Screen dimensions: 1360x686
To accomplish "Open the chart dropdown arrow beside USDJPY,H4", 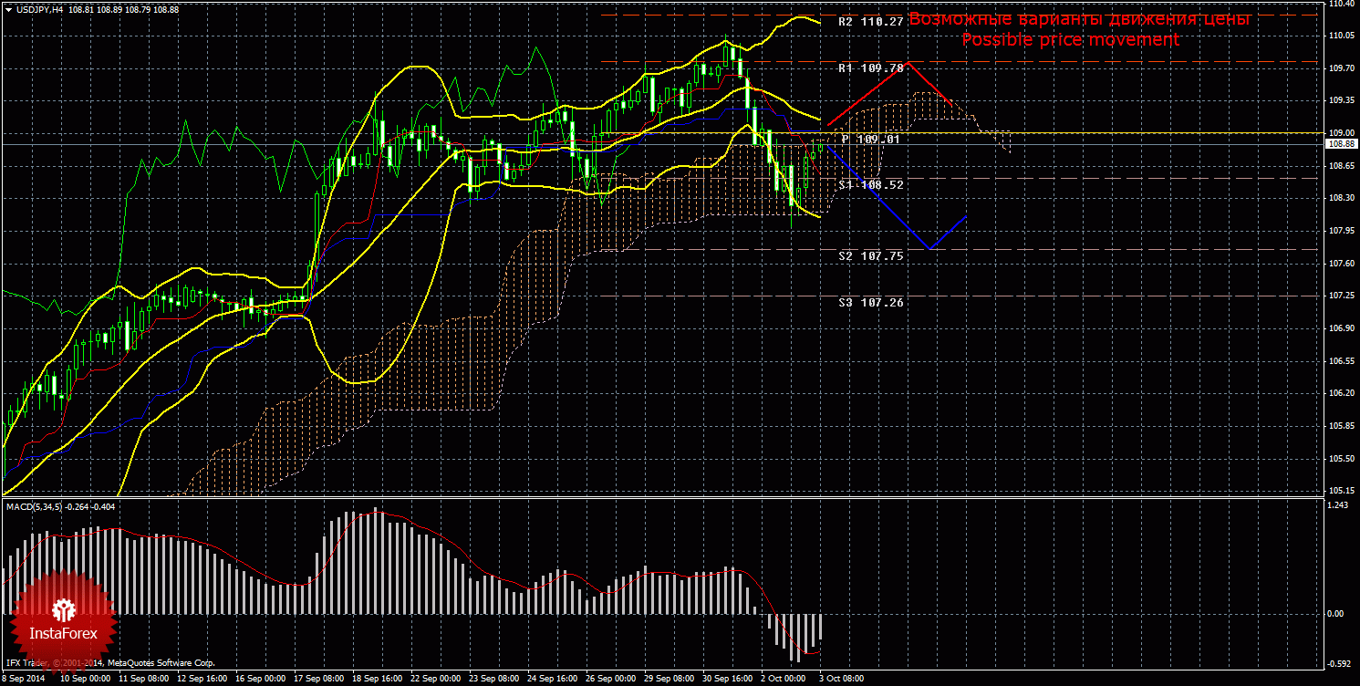I will coord(8,9).
